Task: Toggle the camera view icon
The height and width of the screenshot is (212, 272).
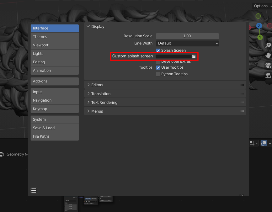Action: pyautogui.click(x=268, y=65)
